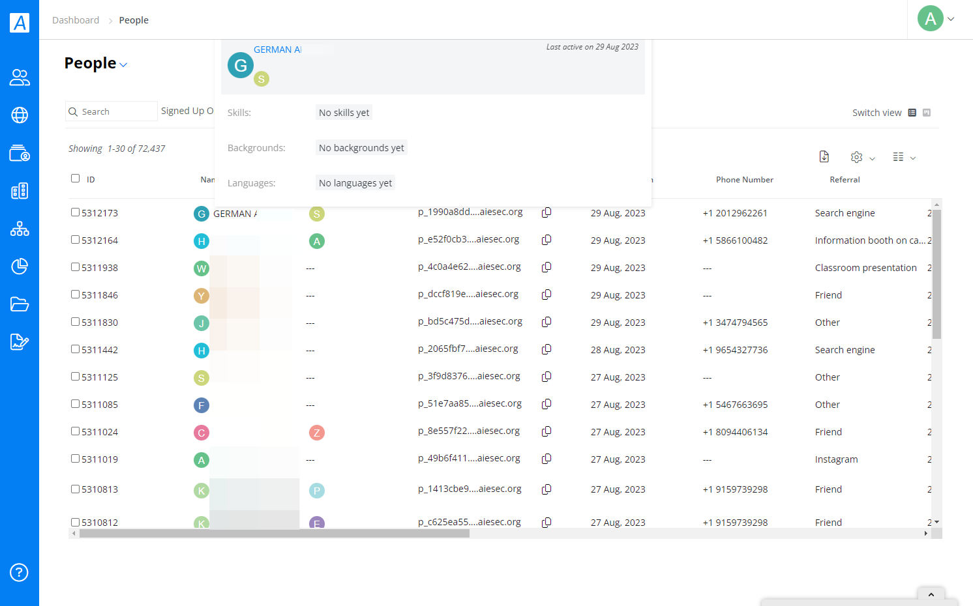The height and width of the screenshot is (606, 973).
Task: Click the AIESEC logo at top left
Action: tap(20, 23)
